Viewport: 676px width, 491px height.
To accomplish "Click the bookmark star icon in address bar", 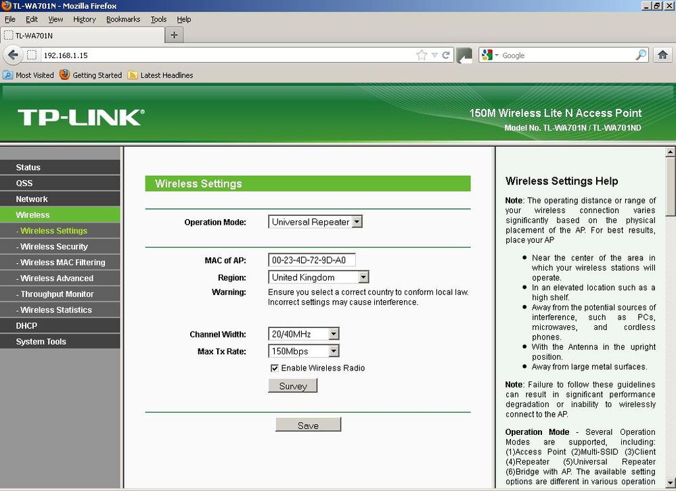I will pos(422,55).
